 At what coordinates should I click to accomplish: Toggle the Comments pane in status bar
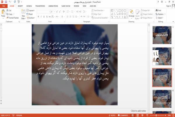click(123, 115)
